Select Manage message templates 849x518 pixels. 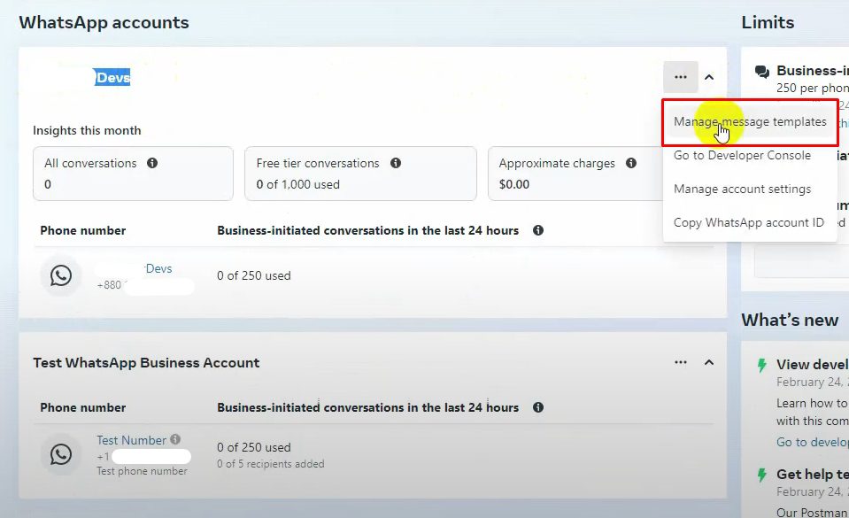tap(749, 122)
